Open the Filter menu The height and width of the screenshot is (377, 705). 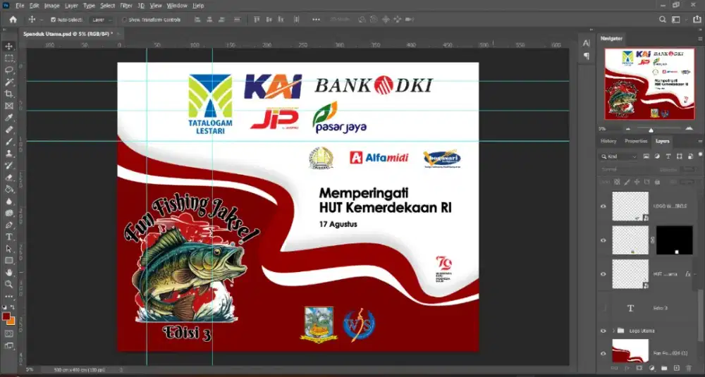point(126,6)
